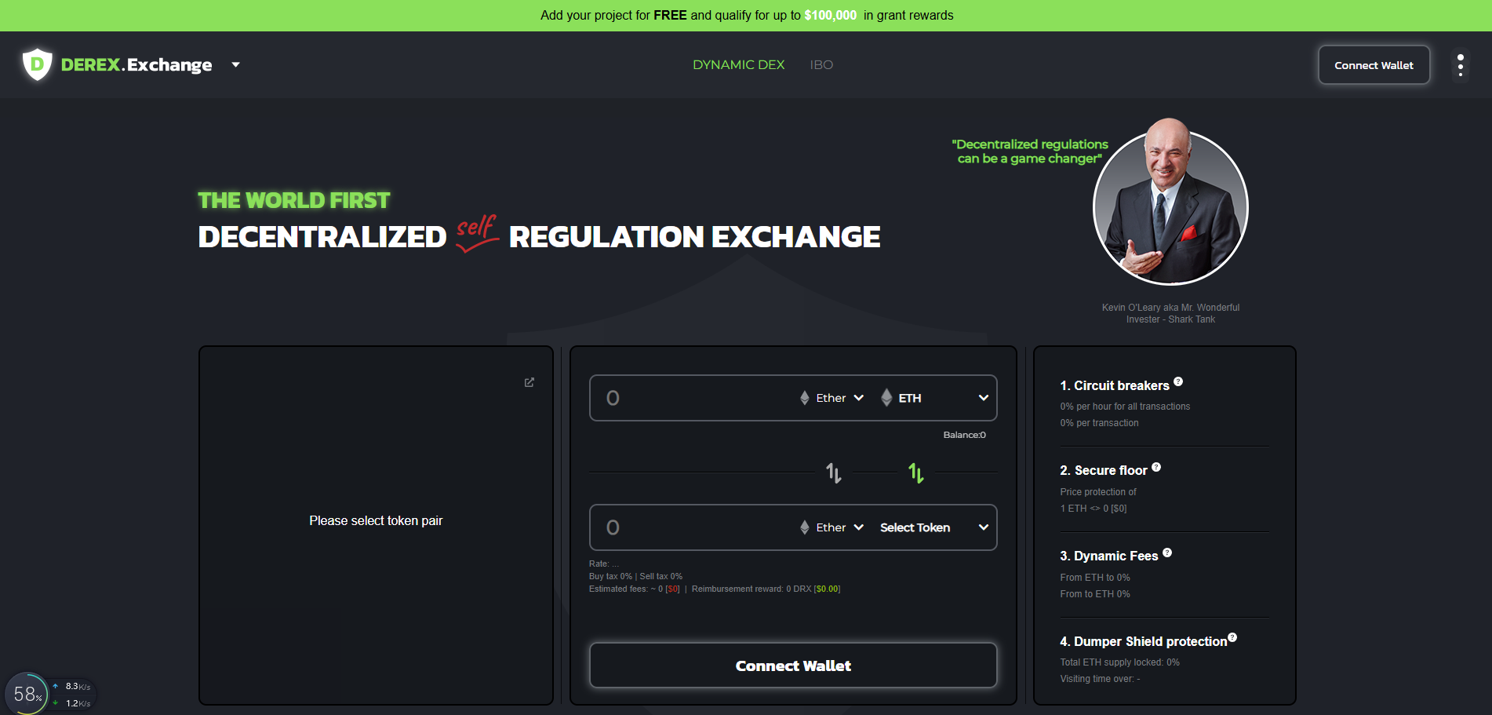Switch to the IBO tab
1492x715 pixels.
pyautogui.click(x=821, y=64)
